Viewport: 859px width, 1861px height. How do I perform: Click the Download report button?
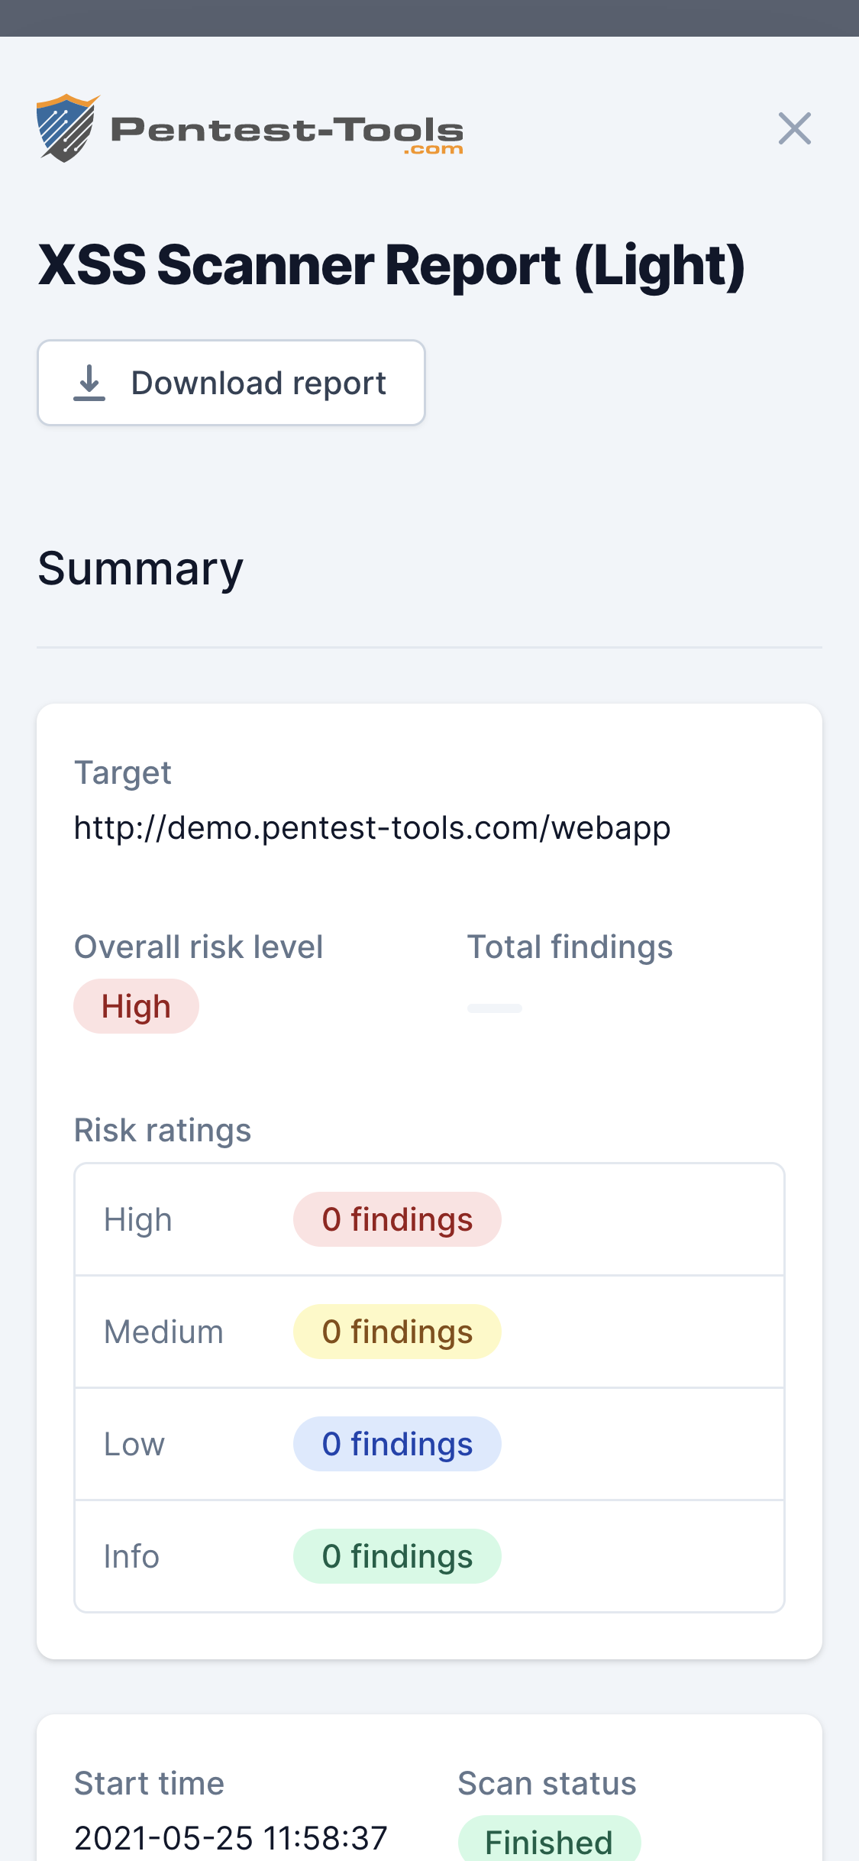[231, 383]
